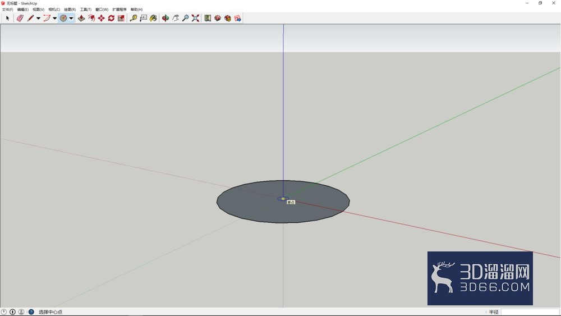Click the Send to LayOut icon
This screenshot has height=316, width=561.
tap(237, 18)
